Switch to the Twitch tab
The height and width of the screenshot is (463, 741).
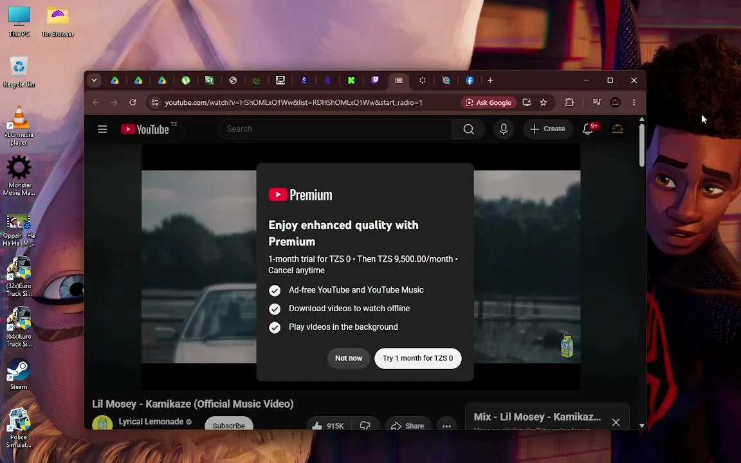click(x=375, y=80)
